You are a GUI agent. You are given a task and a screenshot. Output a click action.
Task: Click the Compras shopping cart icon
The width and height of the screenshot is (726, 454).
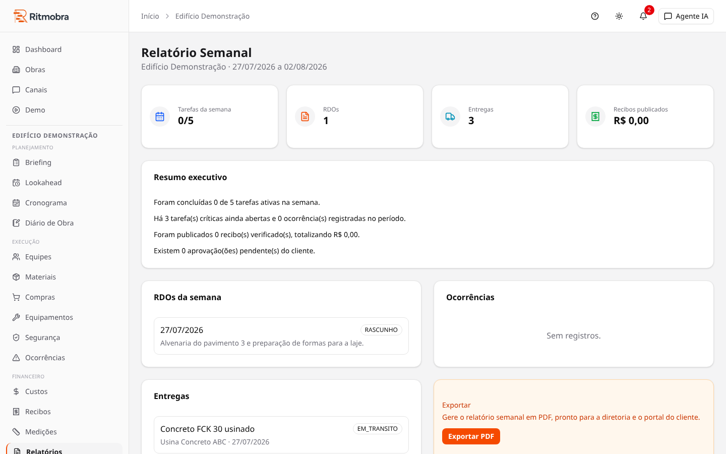point(16,297)
